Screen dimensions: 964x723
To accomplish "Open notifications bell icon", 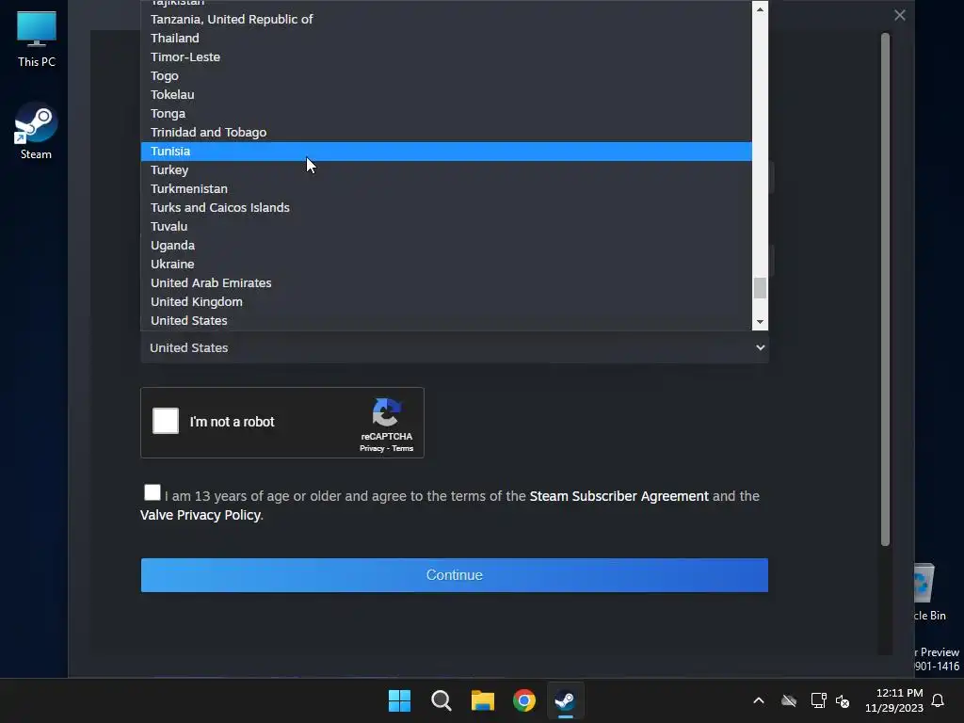I will 938,700.
